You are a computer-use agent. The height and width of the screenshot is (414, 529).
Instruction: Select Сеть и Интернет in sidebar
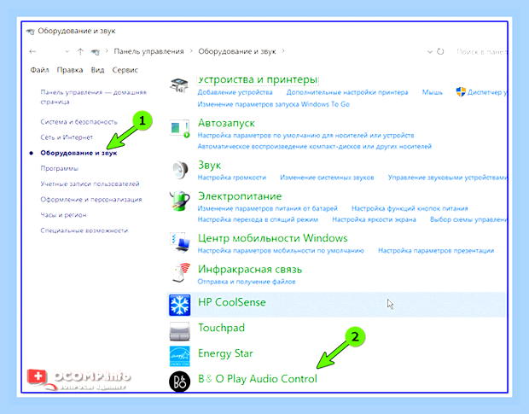coord(67,137)
